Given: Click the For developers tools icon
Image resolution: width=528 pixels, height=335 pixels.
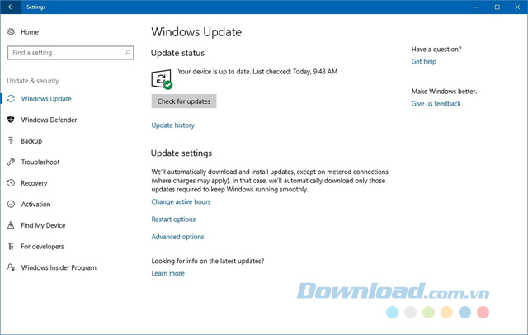Looking at the screenshot, I should (x=11, y=246).
